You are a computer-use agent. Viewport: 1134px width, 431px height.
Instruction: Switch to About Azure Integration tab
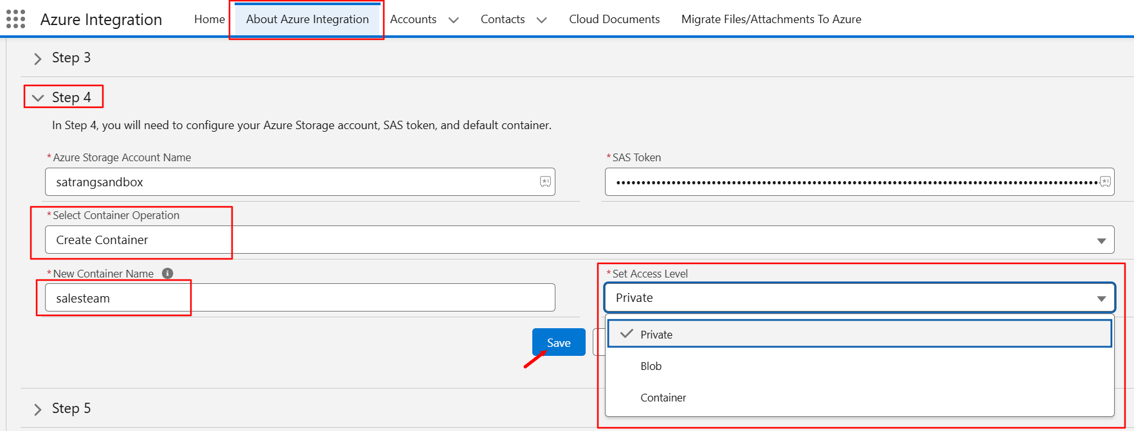(307, 19)
